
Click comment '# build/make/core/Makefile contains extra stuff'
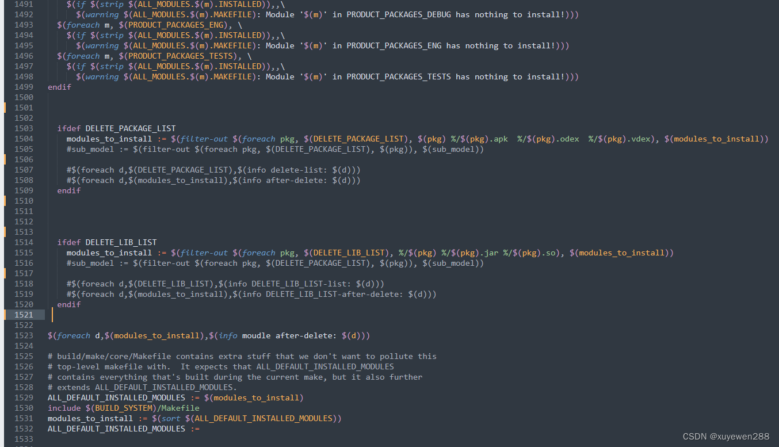[x=159, y=356]
